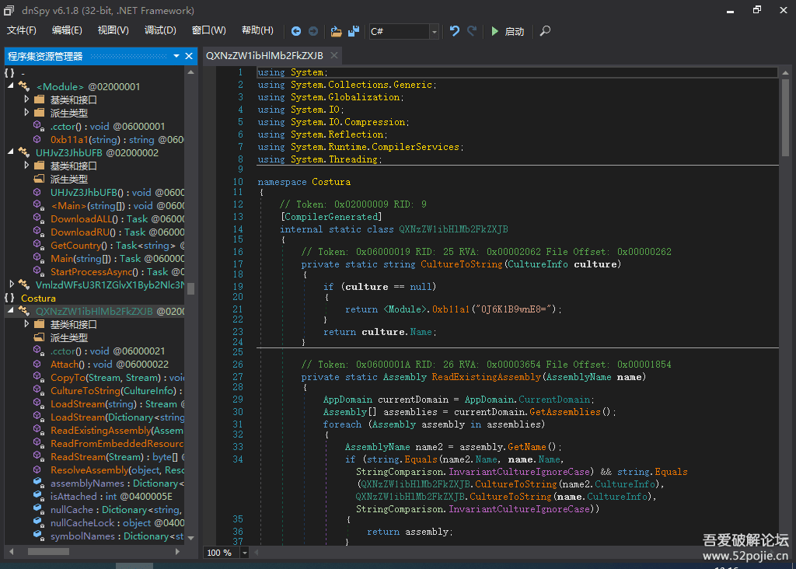Collapse the UHJvZ3JhbUFB class node
This screenshot has width=796, height=569.
pyautogui.click(x=11, y=152)
